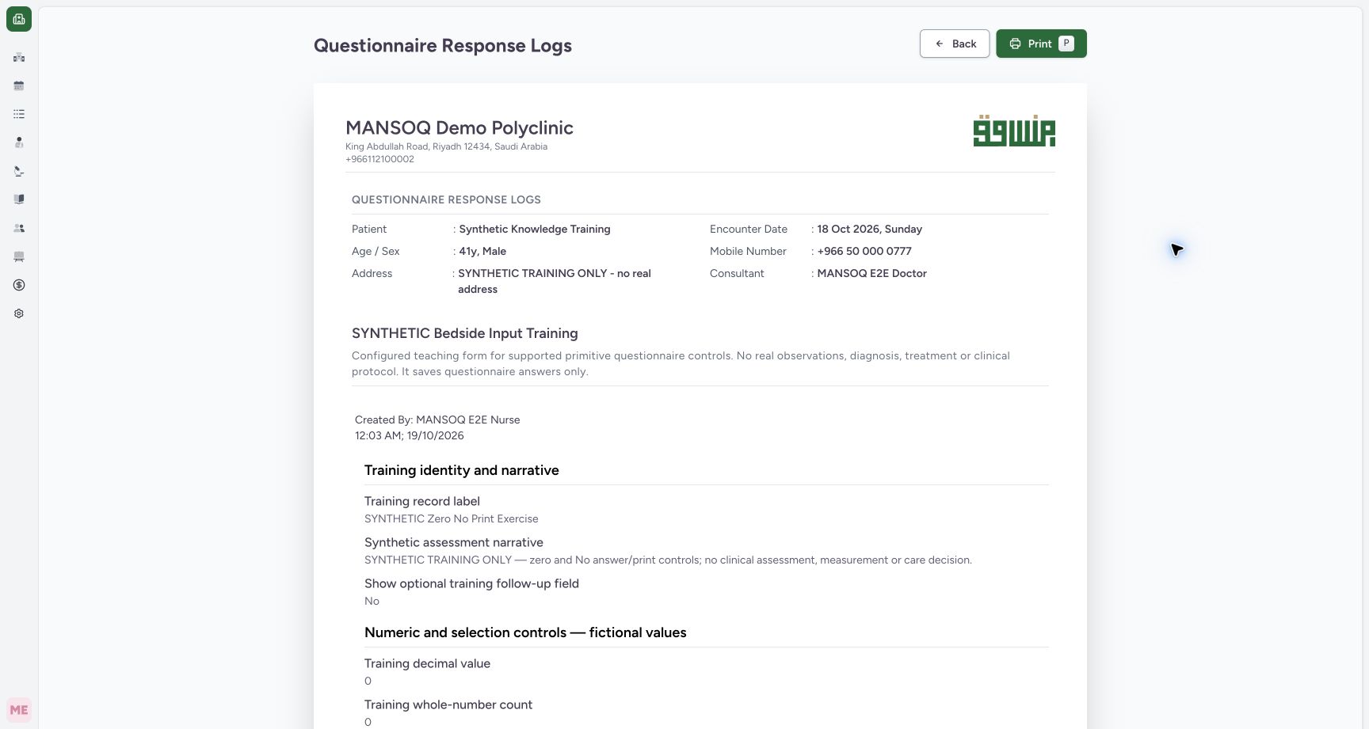Open the calendar sidebar icon

(x=19, y=85)
